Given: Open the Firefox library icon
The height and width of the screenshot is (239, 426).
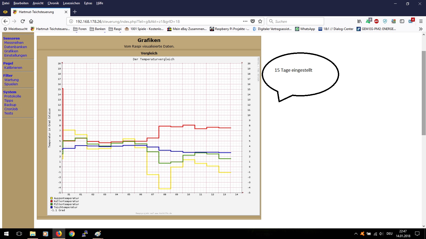Looking at the screenshot, I should click(359, 21).
